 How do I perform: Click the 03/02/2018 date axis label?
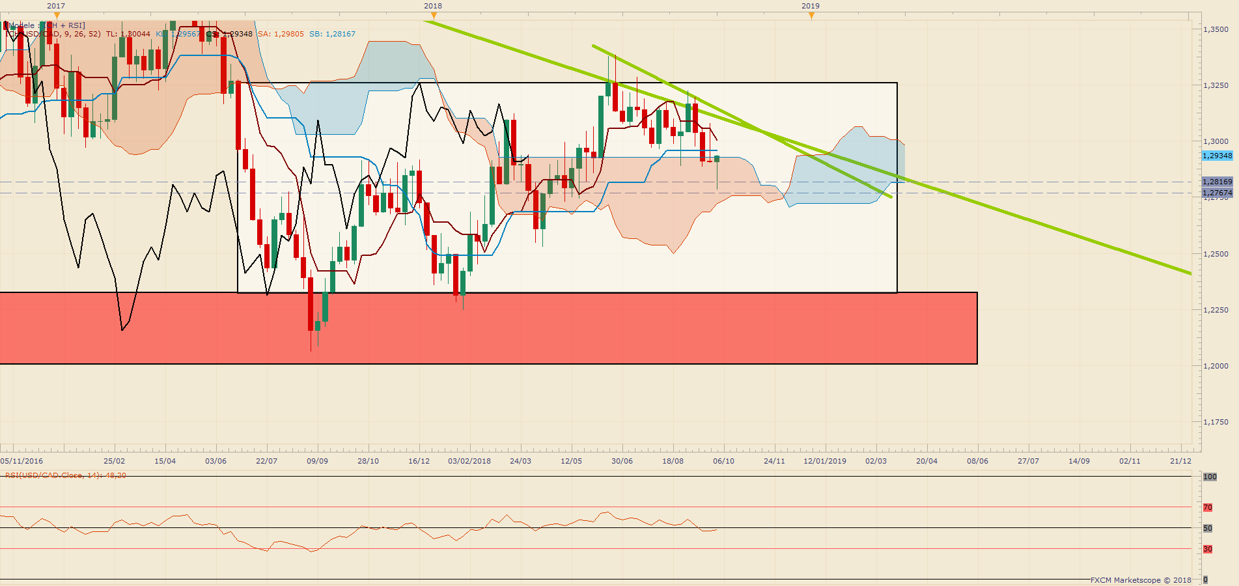coord(469,461)
